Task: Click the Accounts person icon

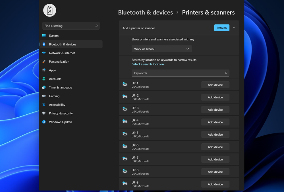Action: click(x=44, y=79)
